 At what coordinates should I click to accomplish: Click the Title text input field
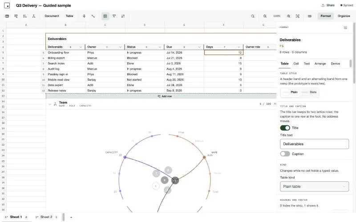click(314, 144)
